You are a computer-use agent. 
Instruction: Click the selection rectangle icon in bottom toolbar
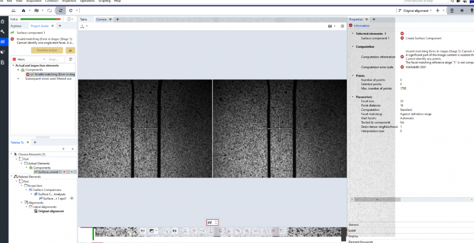tap(166, 231)
